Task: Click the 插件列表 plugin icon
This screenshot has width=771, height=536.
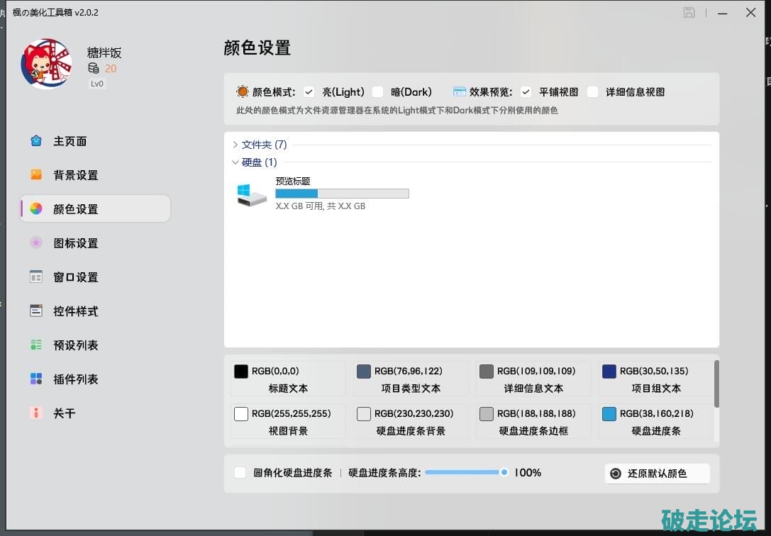Action: pyautogui.click(x=36, y=379)
